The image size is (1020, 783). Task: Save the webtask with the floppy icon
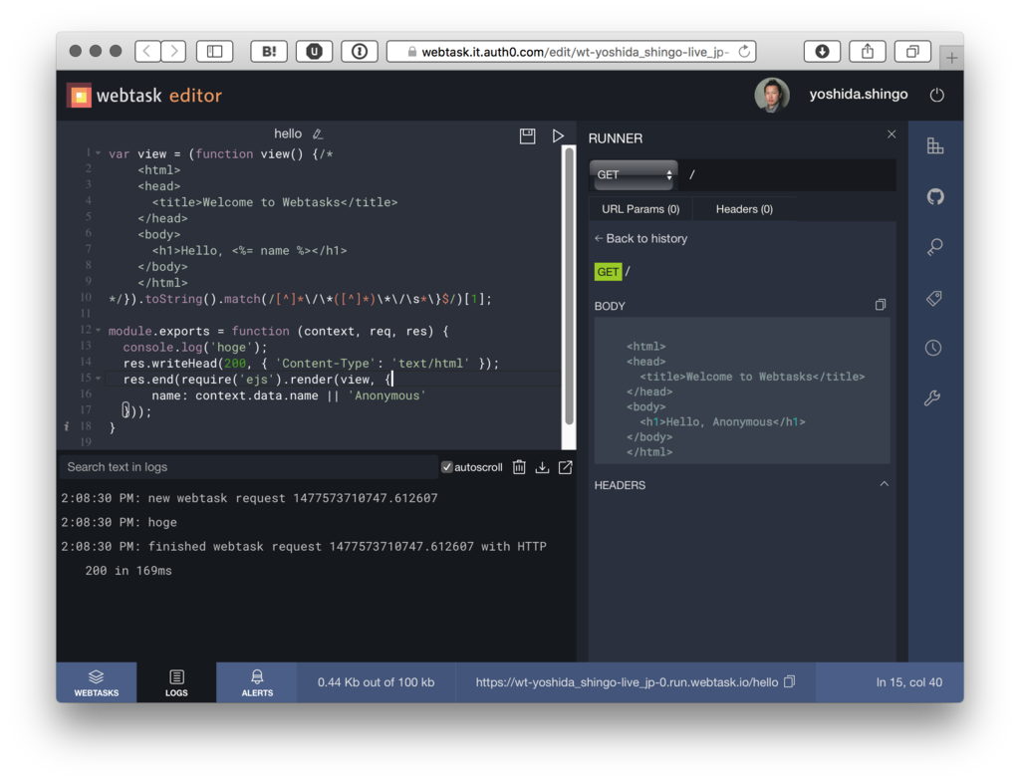pyautogui.click(x=527, y=135)
